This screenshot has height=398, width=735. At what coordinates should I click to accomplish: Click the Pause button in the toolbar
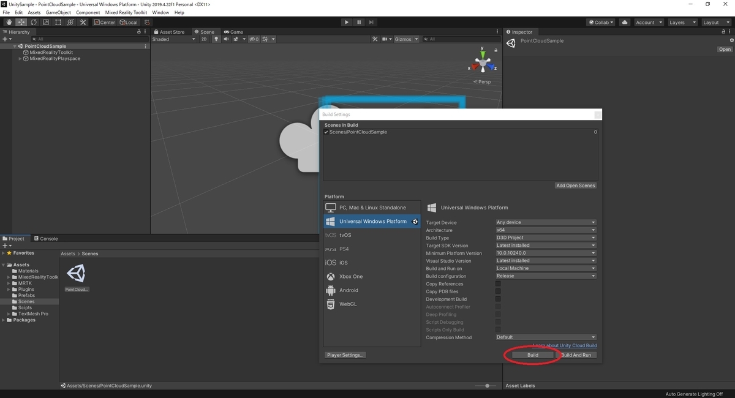(359, 22)
